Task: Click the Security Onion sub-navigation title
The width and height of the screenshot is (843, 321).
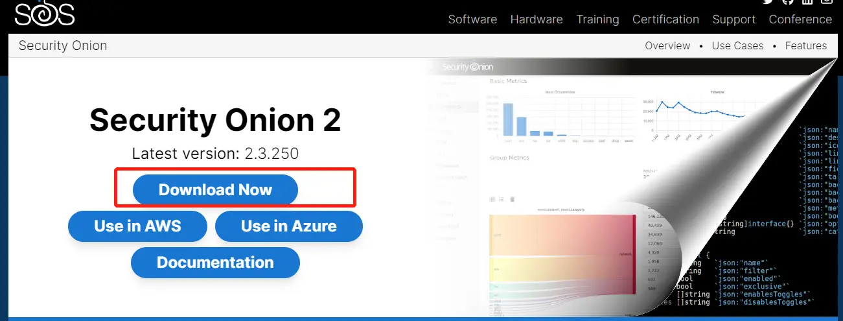Action: coord(63,45)
